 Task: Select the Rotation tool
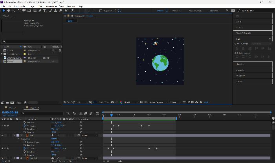tap(19, 11)
